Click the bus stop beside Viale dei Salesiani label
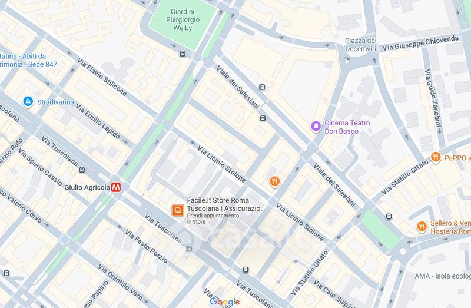The width and height of the screenshot is (471, 308). 262,87
